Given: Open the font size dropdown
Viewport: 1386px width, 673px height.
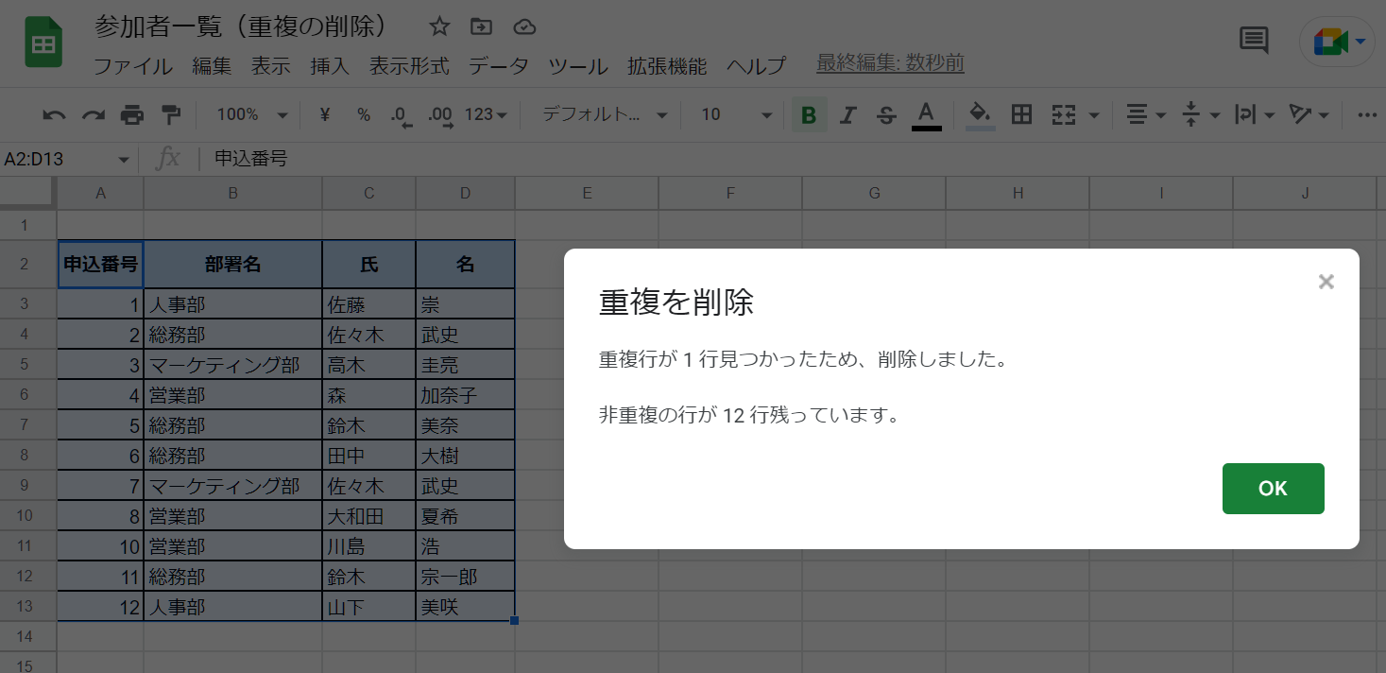Looking at the screenshot, I should coord(733,113).
